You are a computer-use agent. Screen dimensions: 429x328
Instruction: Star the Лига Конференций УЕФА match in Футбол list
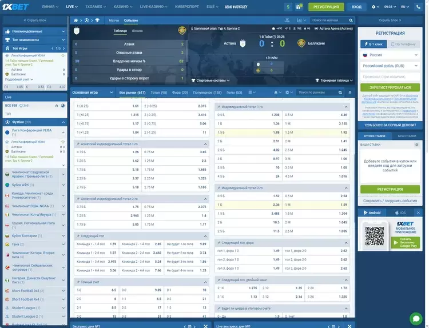(x=63, y=142)
